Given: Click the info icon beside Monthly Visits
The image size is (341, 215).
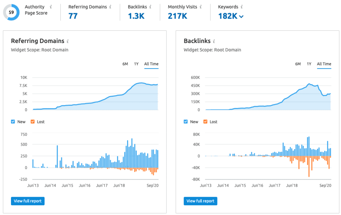Looking at the screenshot, I should click(200, 7).
